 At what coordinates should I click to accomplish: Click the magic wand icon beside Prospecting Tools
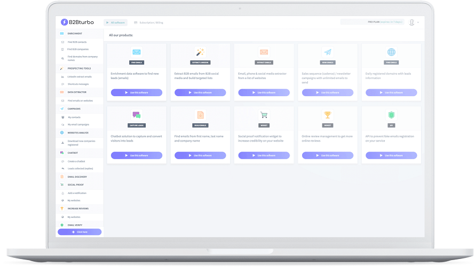click(x=62, y=68)
